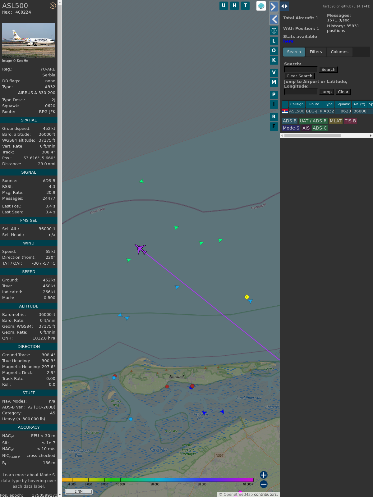
Task: Click the Clear Search button
Action: (x=299, y=76)
